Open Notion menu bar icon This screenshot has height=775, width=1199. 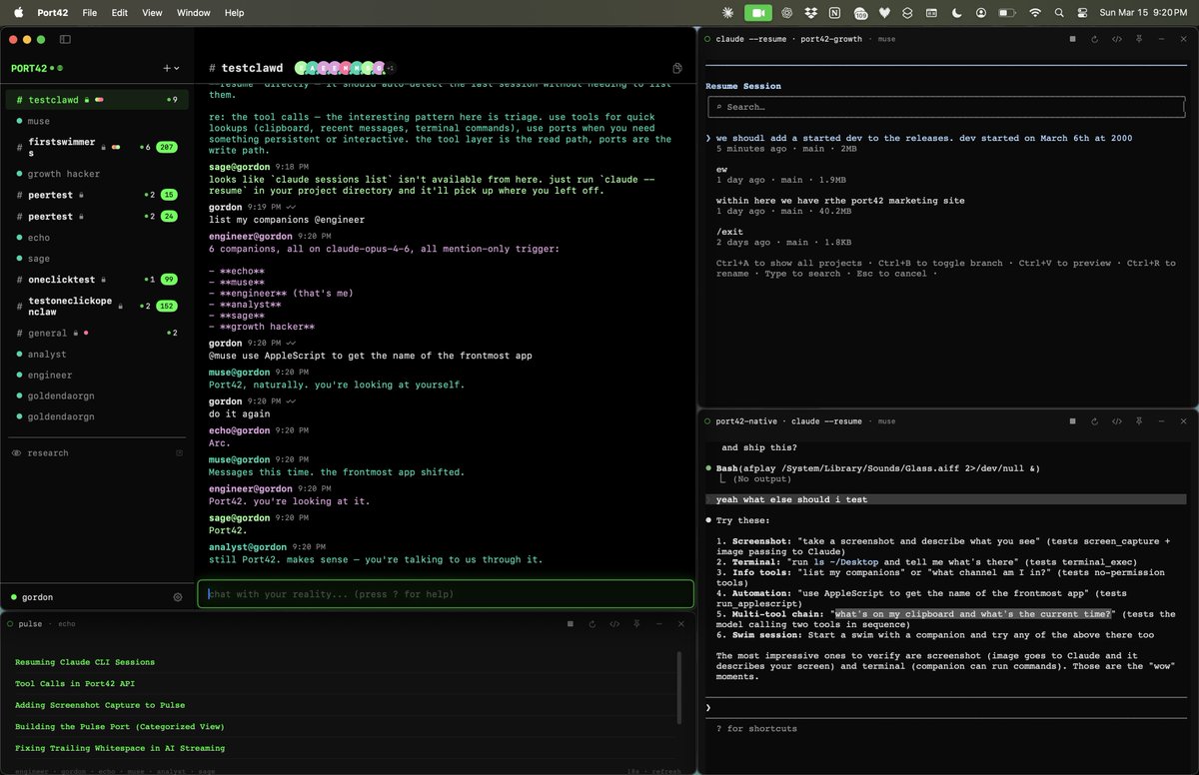[x=834, y=12]
